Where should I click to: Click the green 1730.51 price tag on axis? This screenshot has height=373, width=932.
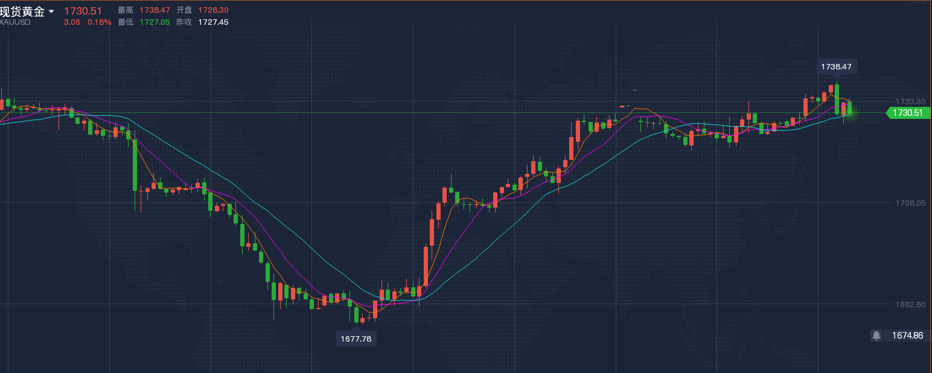[x=907, y=112]
